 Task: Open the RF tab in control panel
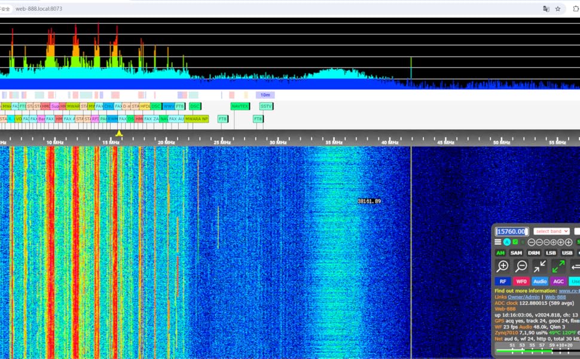tap(502, 281)
